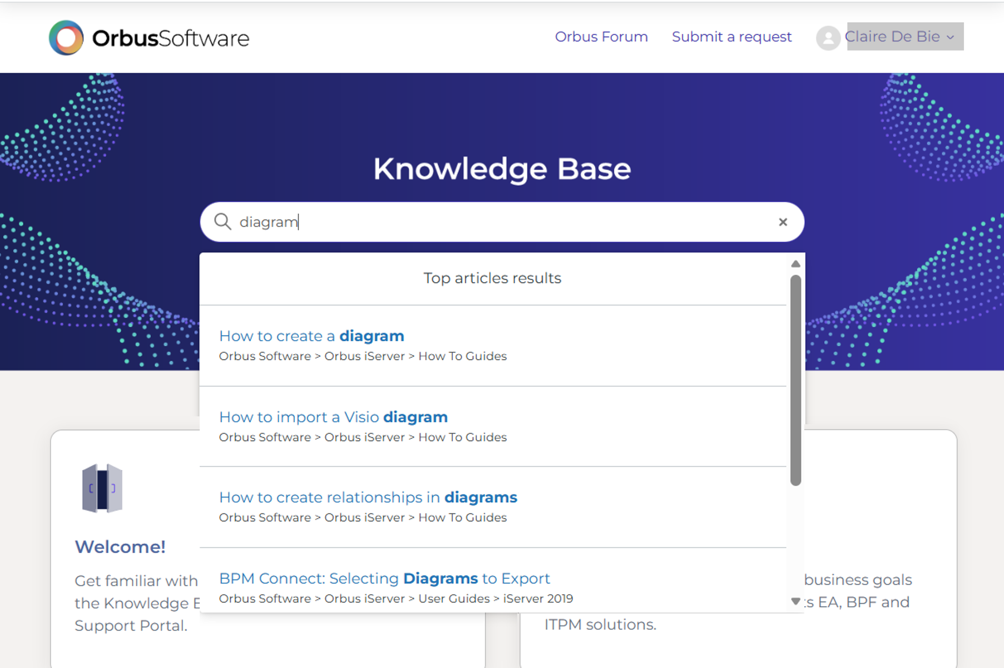This screenshot has height=668, width=1004.
Task: Click the user avatar icon
Action: pyautogui.click(x=828, y=38)
